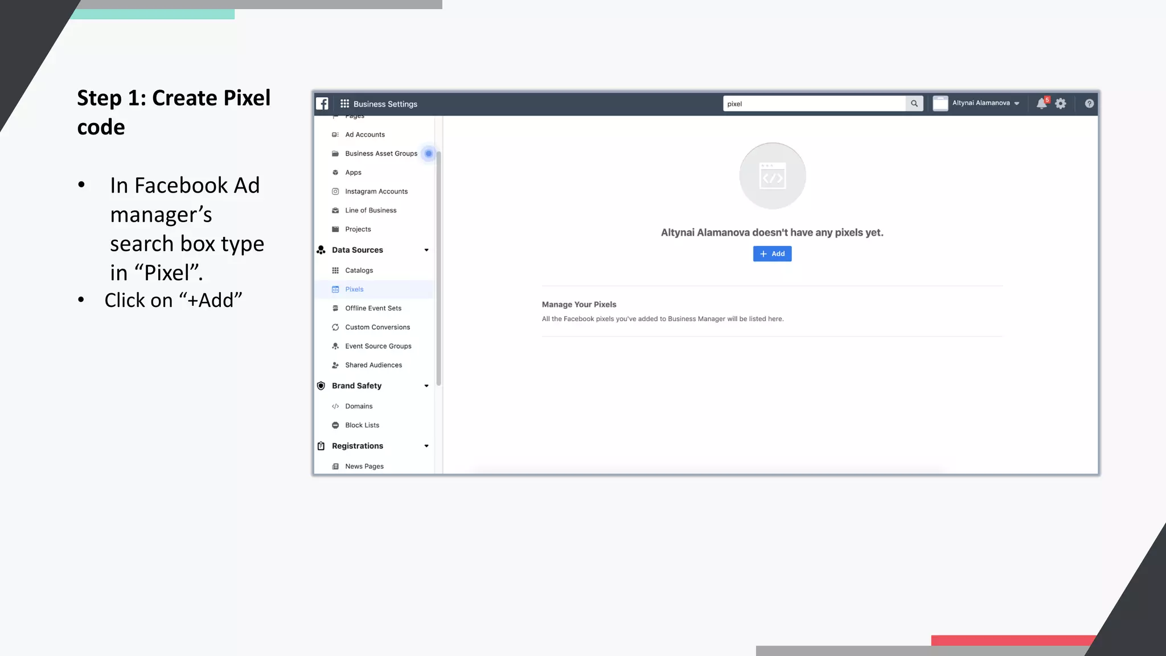
Task: Collapse the Brand Safety section arrow
Action: (x=426, y=386)
